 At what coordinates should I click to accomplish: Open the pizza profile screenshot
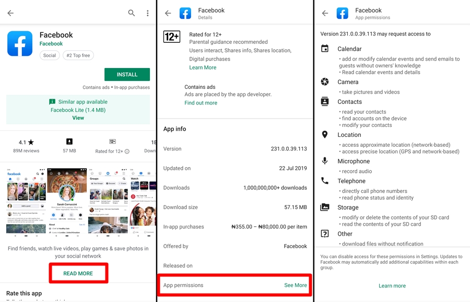coord(67,203)
